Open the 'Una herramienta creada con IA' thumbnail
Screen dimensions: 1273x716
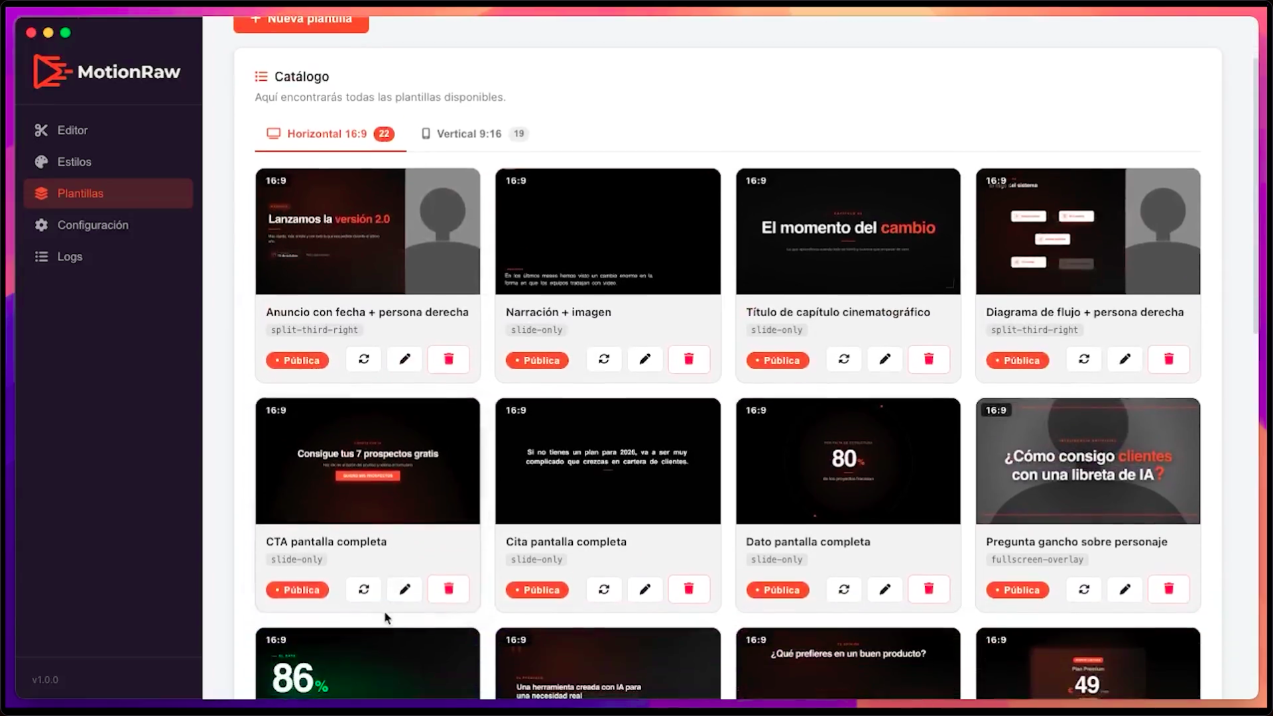tap(608, 663)
